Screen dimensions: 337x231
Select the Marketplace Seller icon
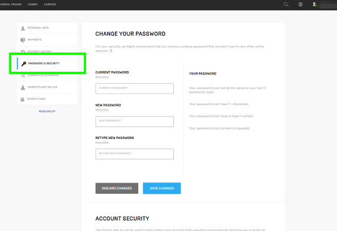click(x=23, y=87)
